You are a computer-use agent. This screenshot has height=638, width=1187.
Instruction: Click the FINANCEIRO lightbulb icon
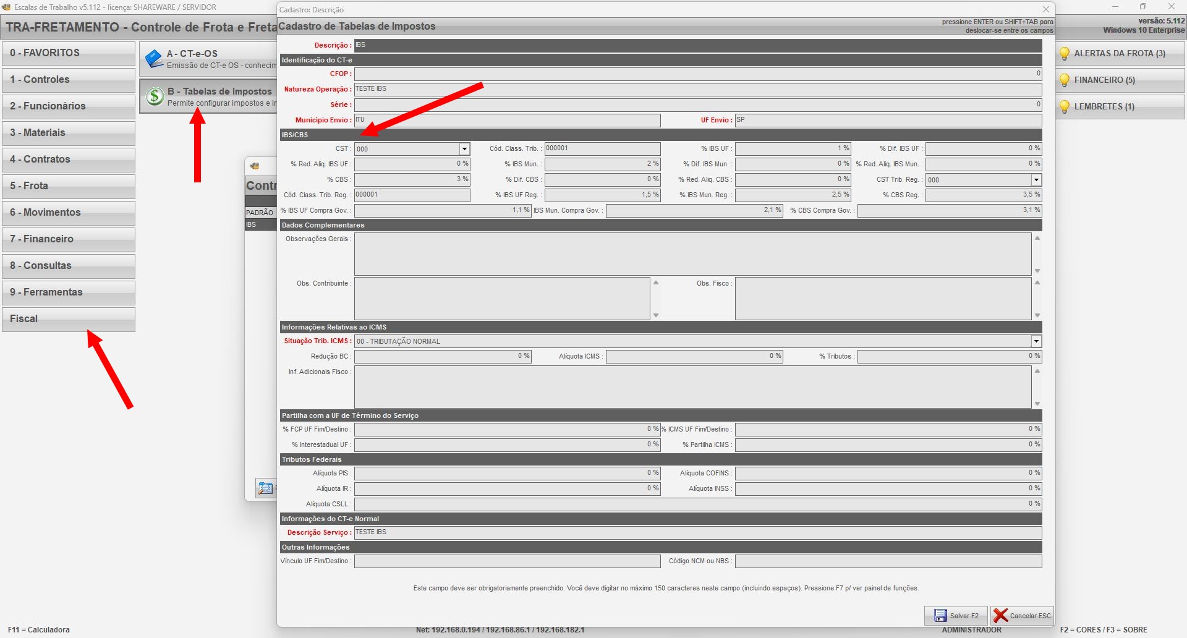pos(1064,80)
